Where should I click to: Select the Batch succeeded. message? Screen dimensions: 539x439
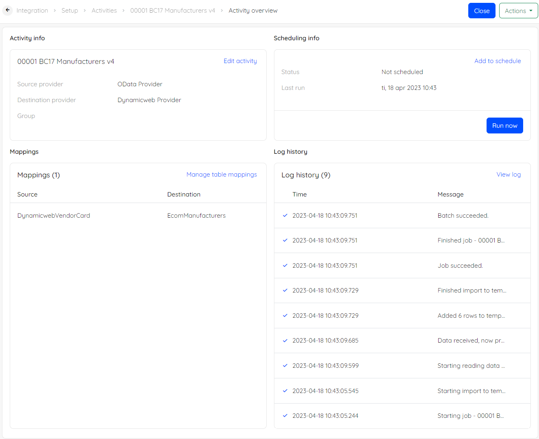[x=463, y=216]
